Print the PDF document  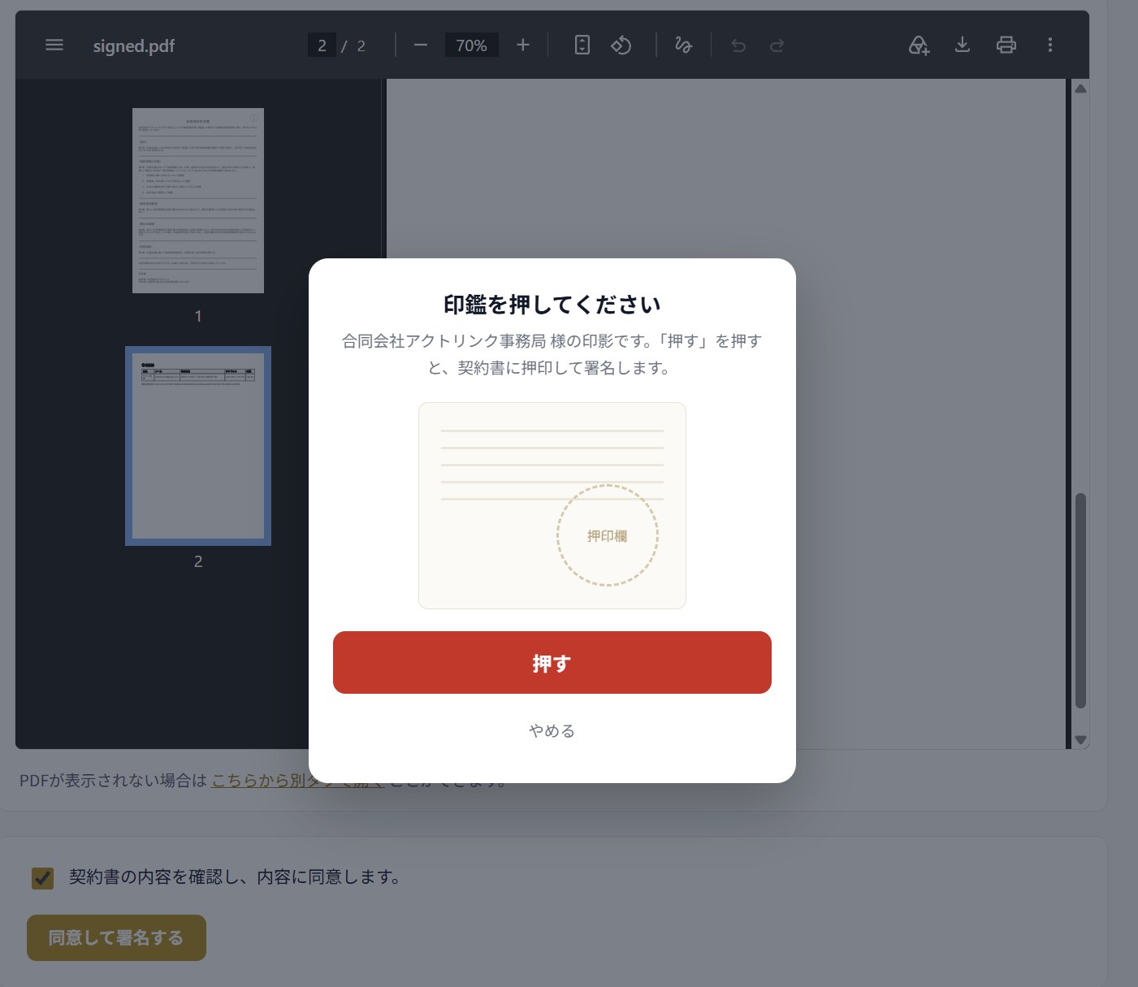(x=1006, y=45)
